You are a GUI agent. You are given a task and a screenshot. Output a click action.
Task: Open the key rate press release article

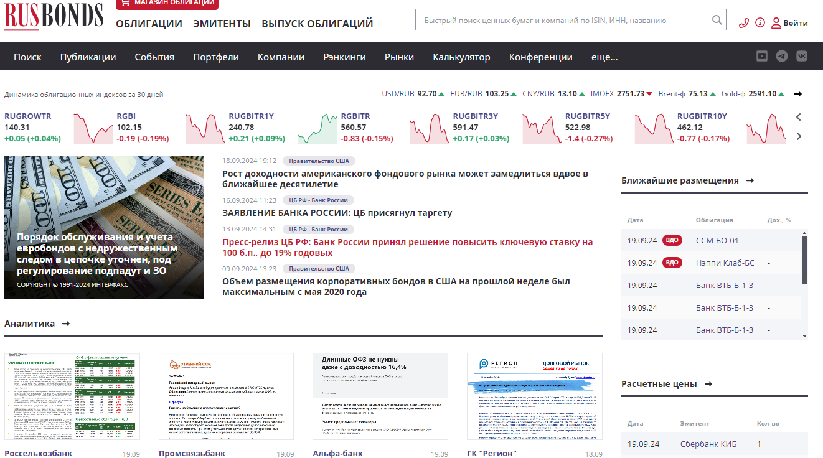(408, 247)
